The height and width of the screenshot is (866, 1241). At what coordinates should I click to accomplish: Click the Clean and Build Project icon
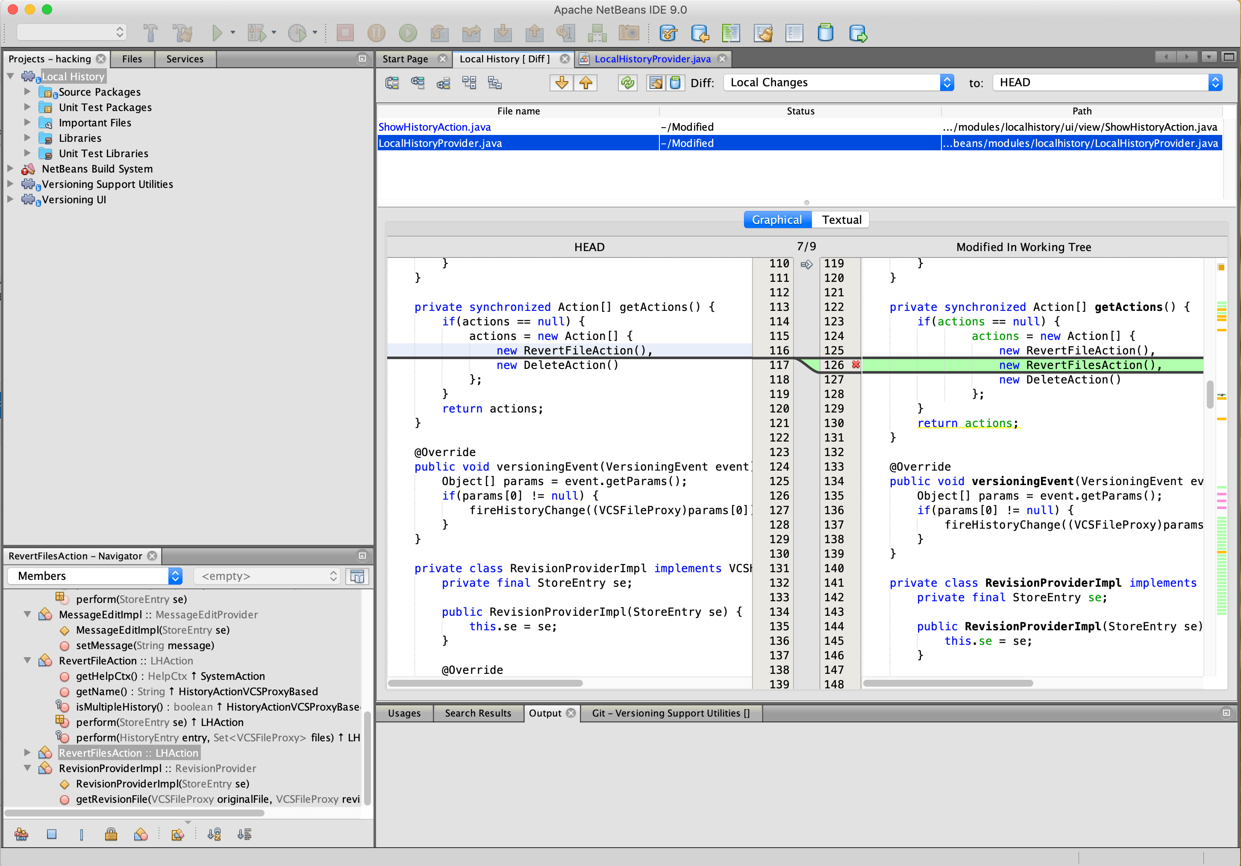point(183,33)
